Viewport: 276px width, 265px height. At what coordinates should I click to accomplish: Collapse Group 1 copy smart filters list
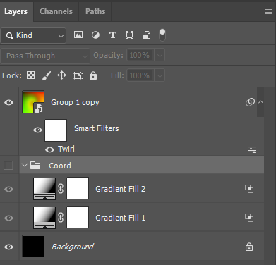pyautogui.click(x=260, y=102)
